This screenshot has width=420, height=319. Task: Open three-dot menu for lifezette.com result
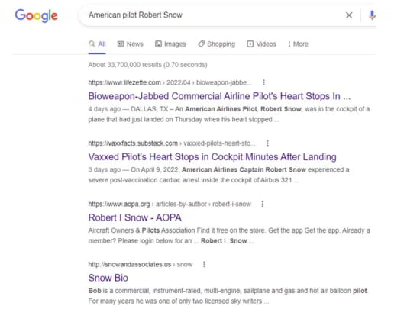click(x=264, y=82)
